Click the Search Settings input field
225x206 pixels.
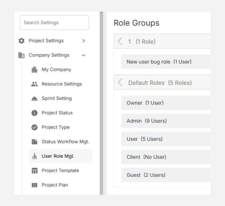(x=54, y=23)
